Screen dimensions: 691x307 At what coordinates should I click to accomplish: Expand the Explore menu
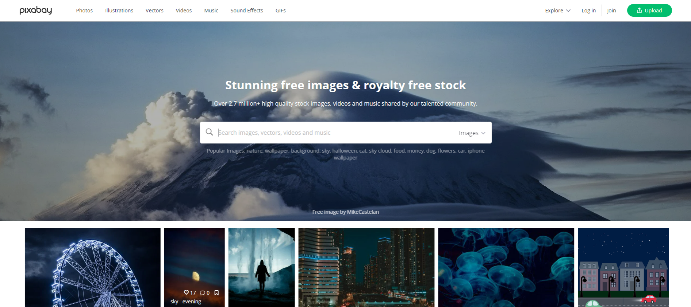pyautogui.click(x=557, y=11)
